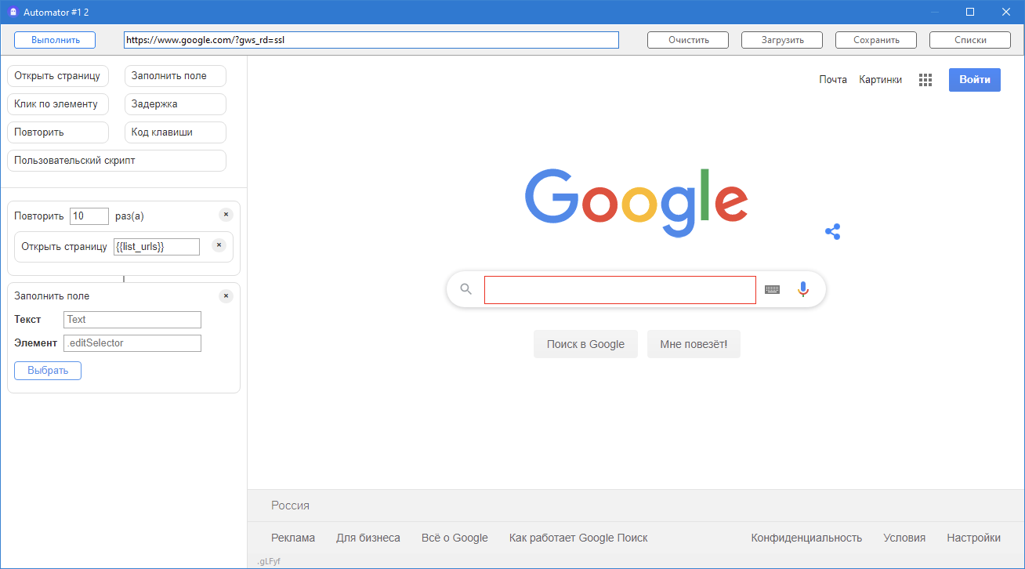This screenshot has height=569, width=1025.
Task: Open the Всё о Google footer link
Action: tap(455, 538)
